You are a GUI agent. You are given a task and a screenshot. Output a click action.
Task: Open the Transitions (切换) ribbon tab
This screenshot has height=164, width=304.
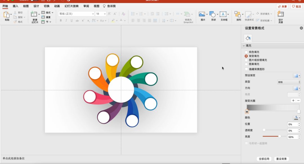(46, 6)
